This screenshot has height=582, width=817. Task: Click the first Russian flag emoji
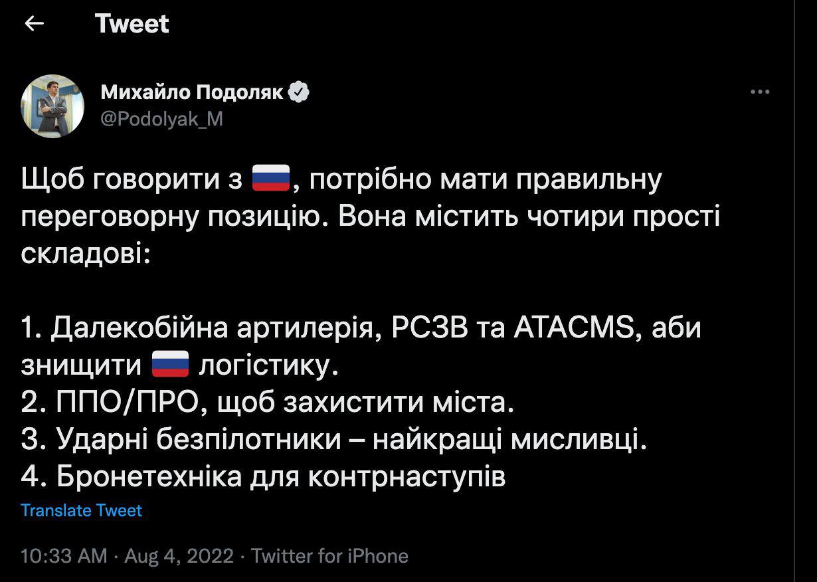tap(271, 179)
